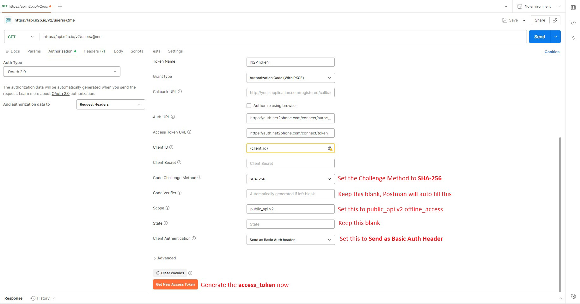Open the GET method dropdown
This screenshot has width=580, height=304.
pos(21,37)
